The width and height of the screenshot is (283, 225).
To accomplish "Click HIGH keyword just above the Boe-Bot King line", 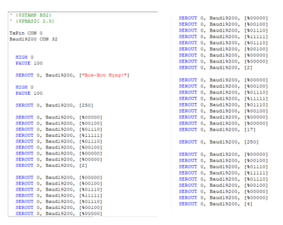I will click(22, 57).
